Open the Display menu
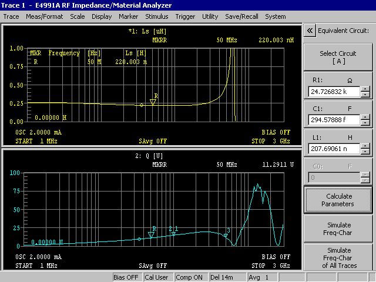 coord(102,16)
